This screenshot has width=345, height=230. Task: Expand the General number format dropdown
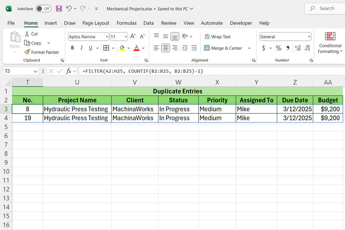click(x=309, y=37)
